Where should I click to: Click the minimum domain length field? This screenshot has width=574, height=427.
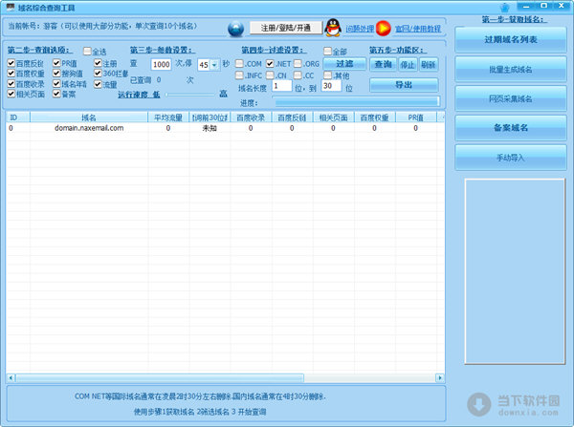coord(282,86)
